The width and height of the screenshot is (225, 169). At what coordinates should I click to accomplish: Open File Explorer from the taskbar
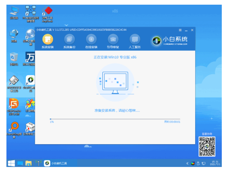click(x=28, y=163)
